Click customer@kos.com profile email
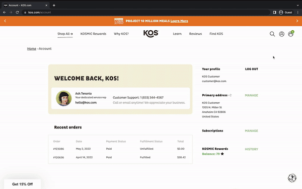The image size is (302, 189). coord(214,81)
